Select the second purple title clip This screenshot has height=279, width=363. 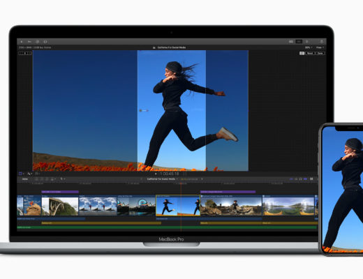click(228, 192)
